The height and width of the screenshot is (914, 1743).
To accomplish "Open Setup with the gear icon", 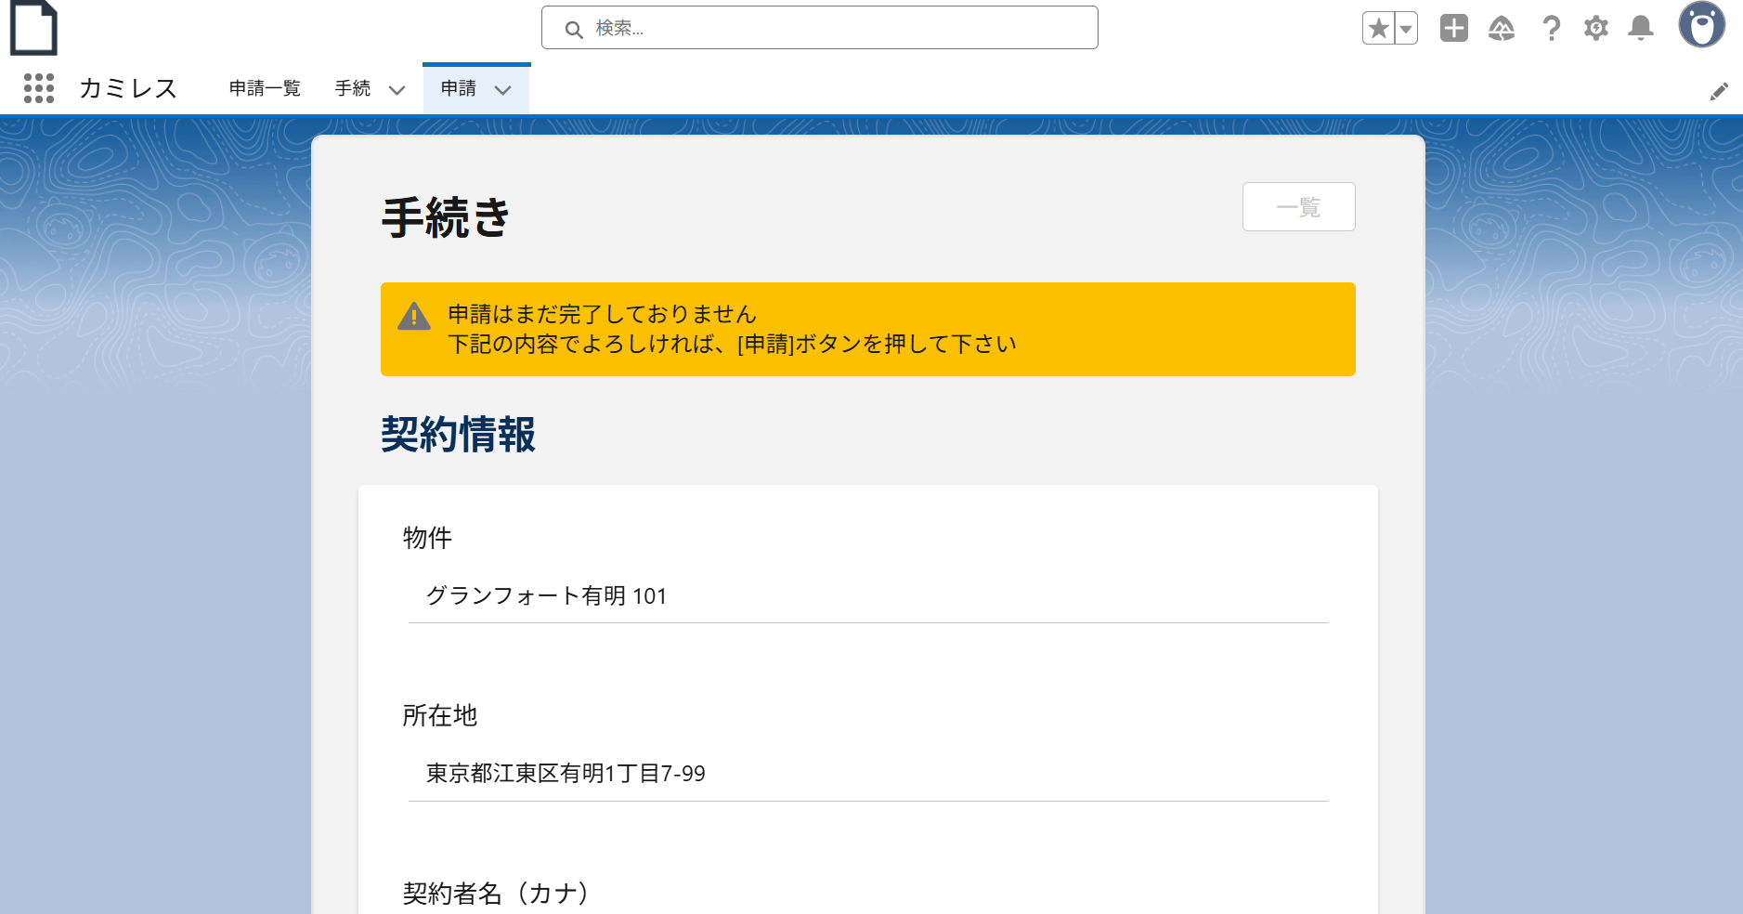I will 1594,27.
